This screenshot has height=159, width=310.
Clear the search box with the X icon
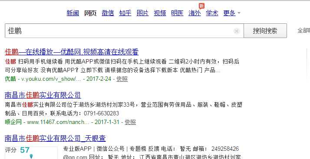point(237,31)
